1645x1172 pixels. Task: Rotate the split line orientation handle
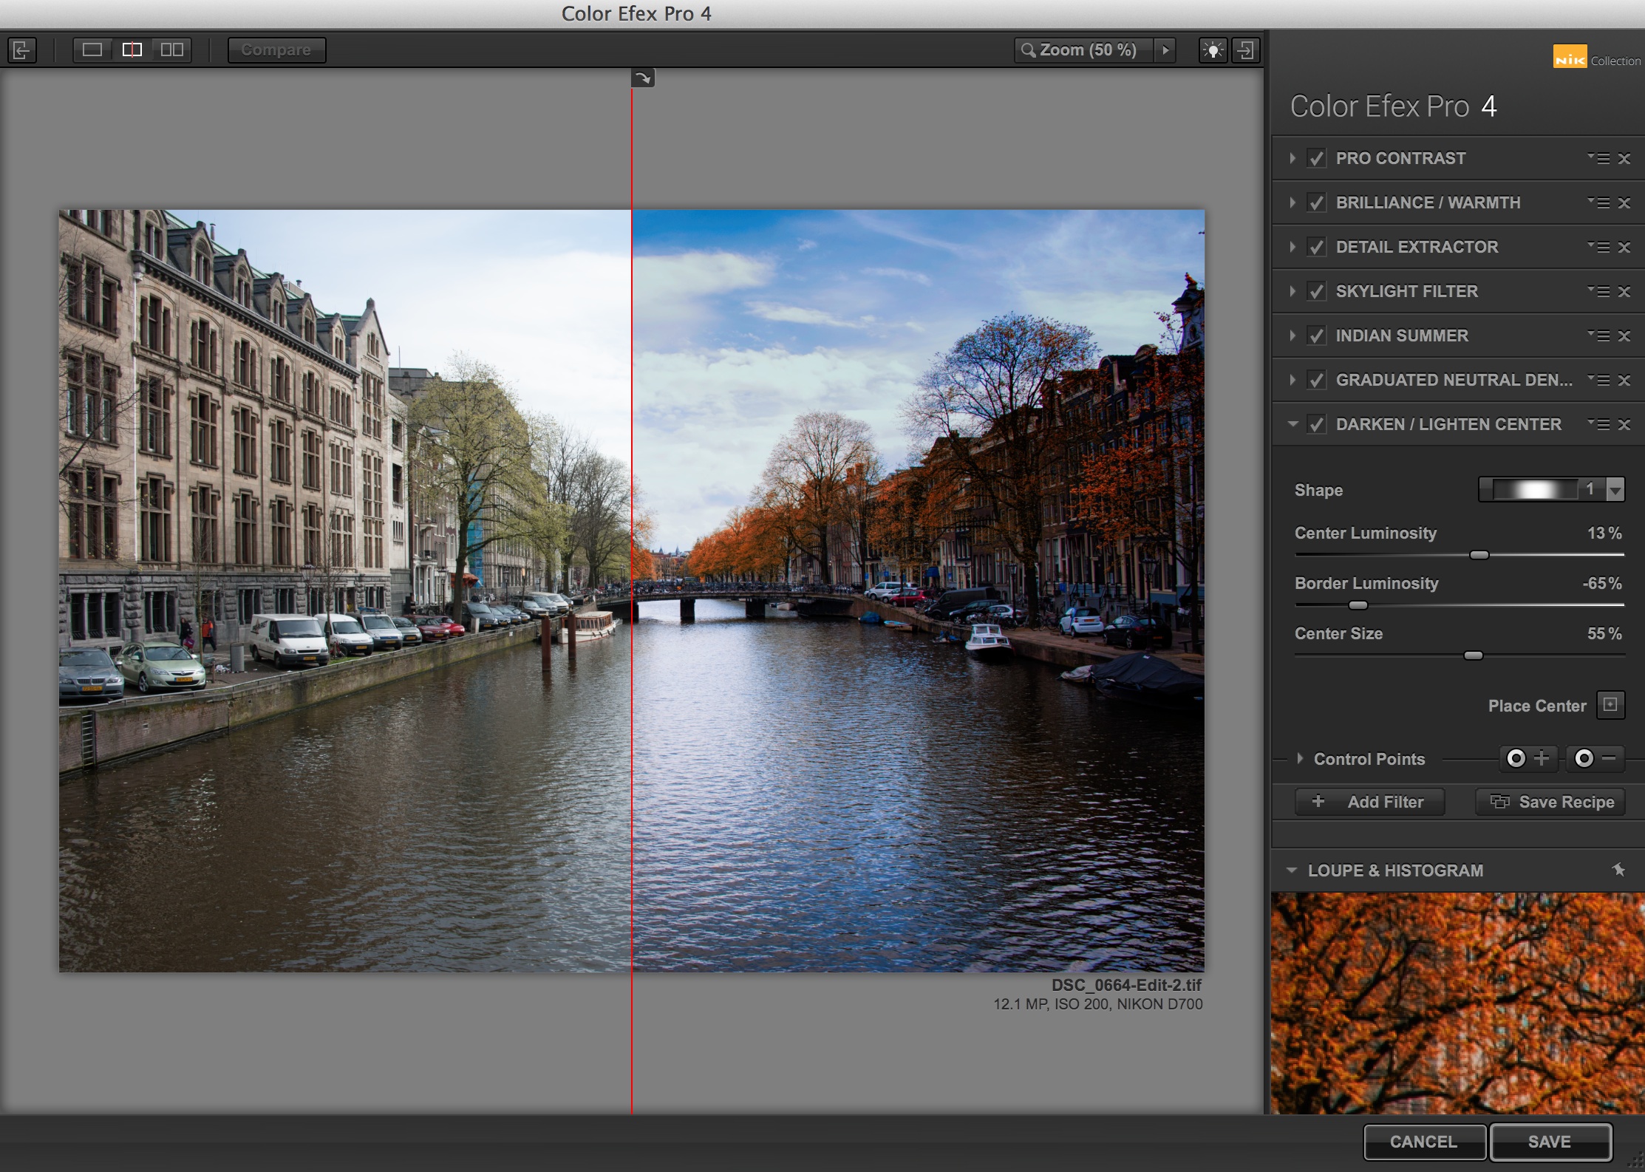[x=643, y=78]
